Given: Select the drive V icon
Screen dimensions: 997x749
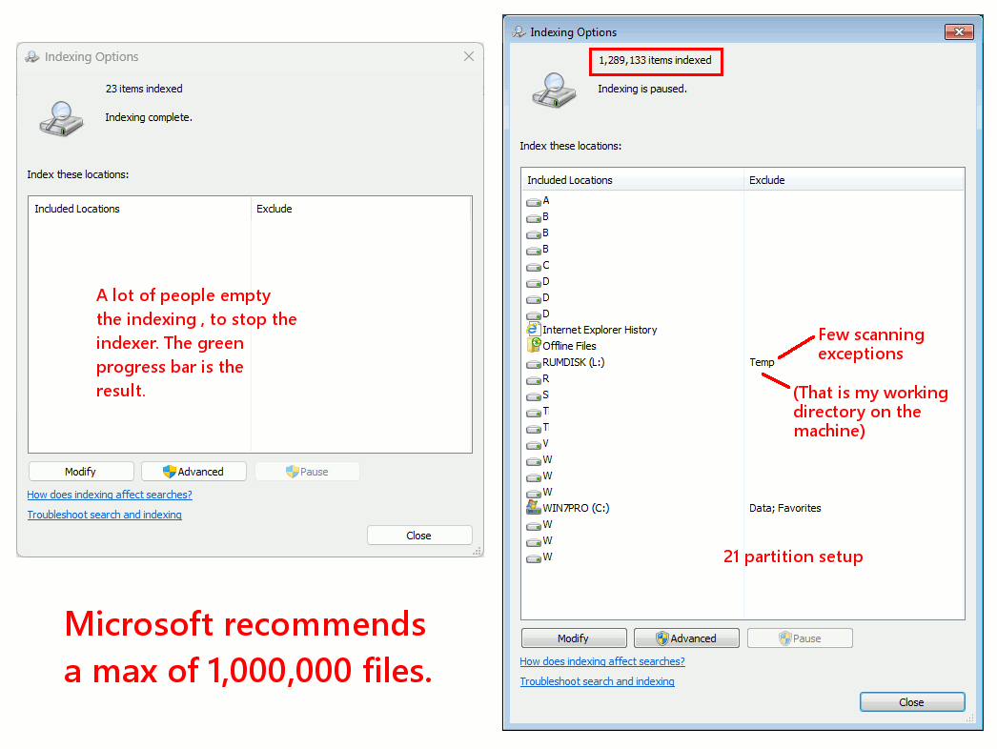Looking at the screenshot, I should [534, 444].
